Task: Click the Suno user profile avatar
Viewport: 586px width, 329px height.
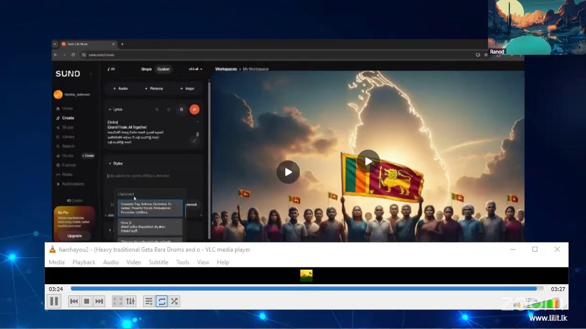Action: (58, 94)
